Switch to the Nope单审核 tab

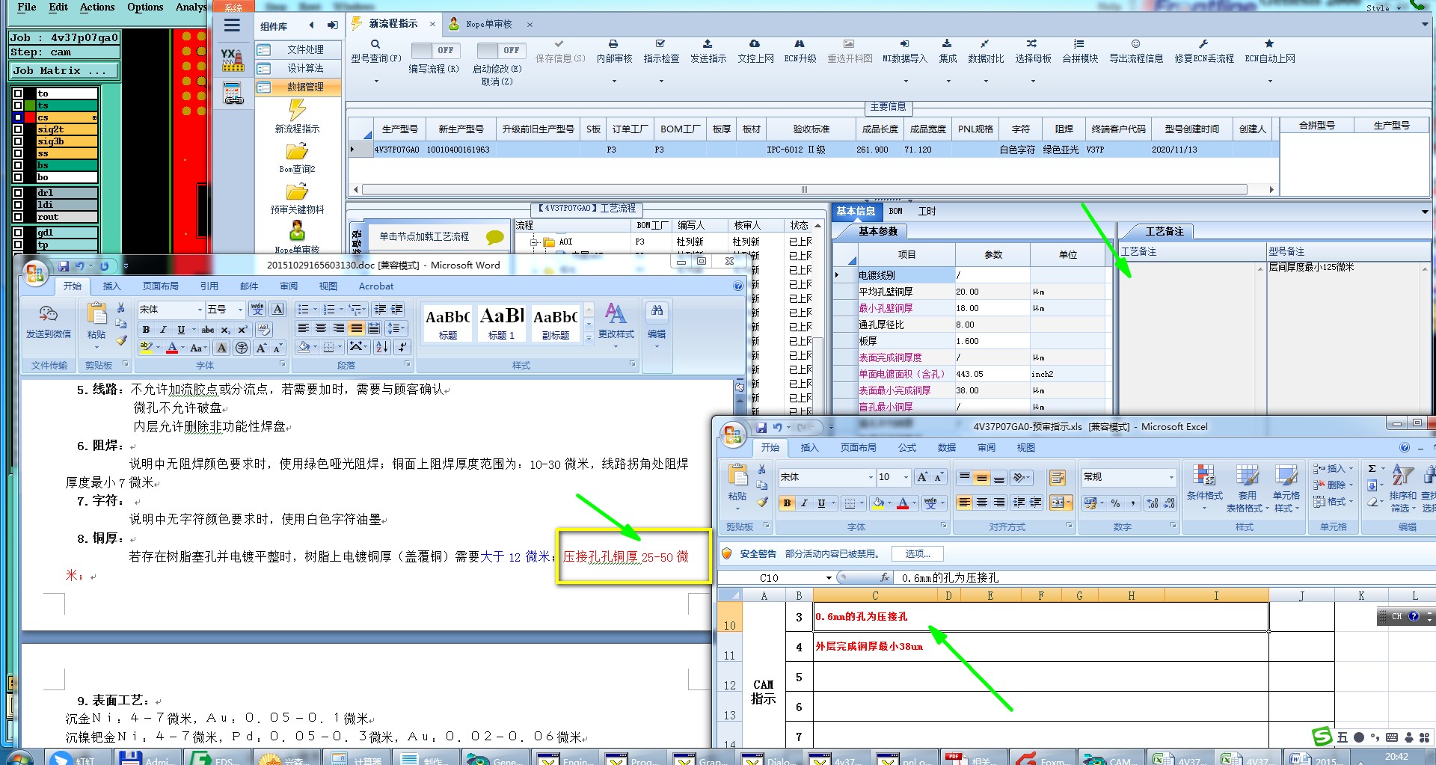point(488,25)
